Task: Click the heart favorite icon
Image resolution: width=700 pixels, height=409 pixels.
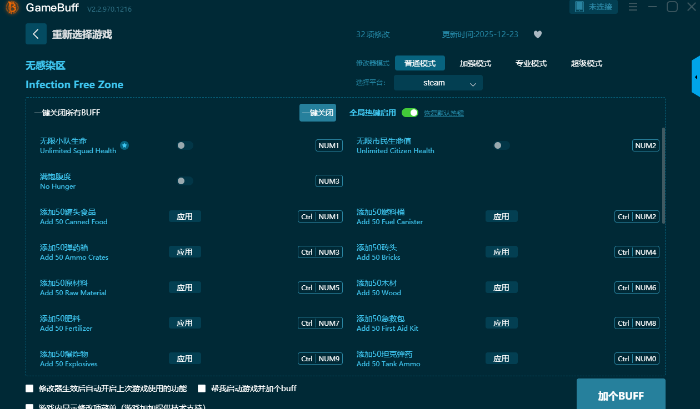Action: tap(537, 34)
